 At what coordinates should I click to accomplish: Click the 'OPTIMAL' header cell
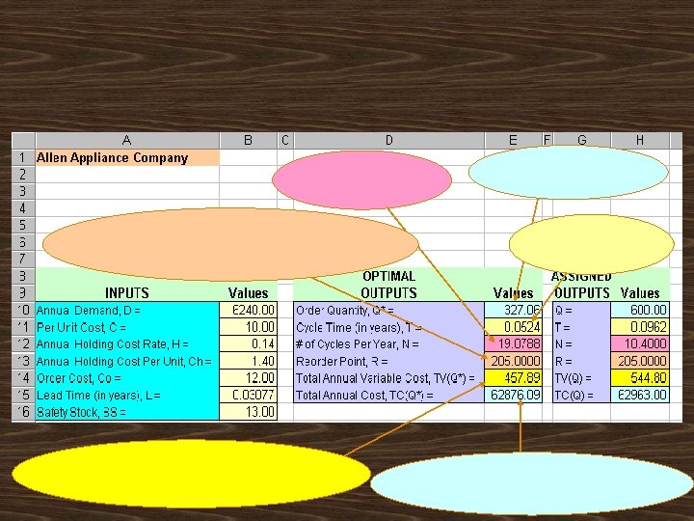(x=388, y=276)
